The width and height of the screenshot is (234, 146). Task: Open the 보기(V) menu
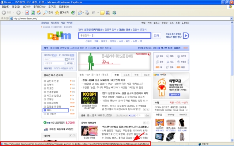tap(27, 7)
